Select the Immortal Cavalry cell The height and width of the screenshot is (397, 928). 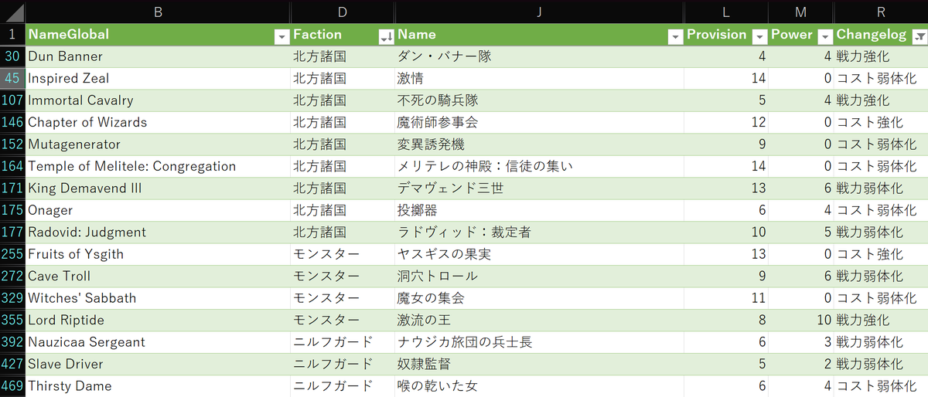158,100
